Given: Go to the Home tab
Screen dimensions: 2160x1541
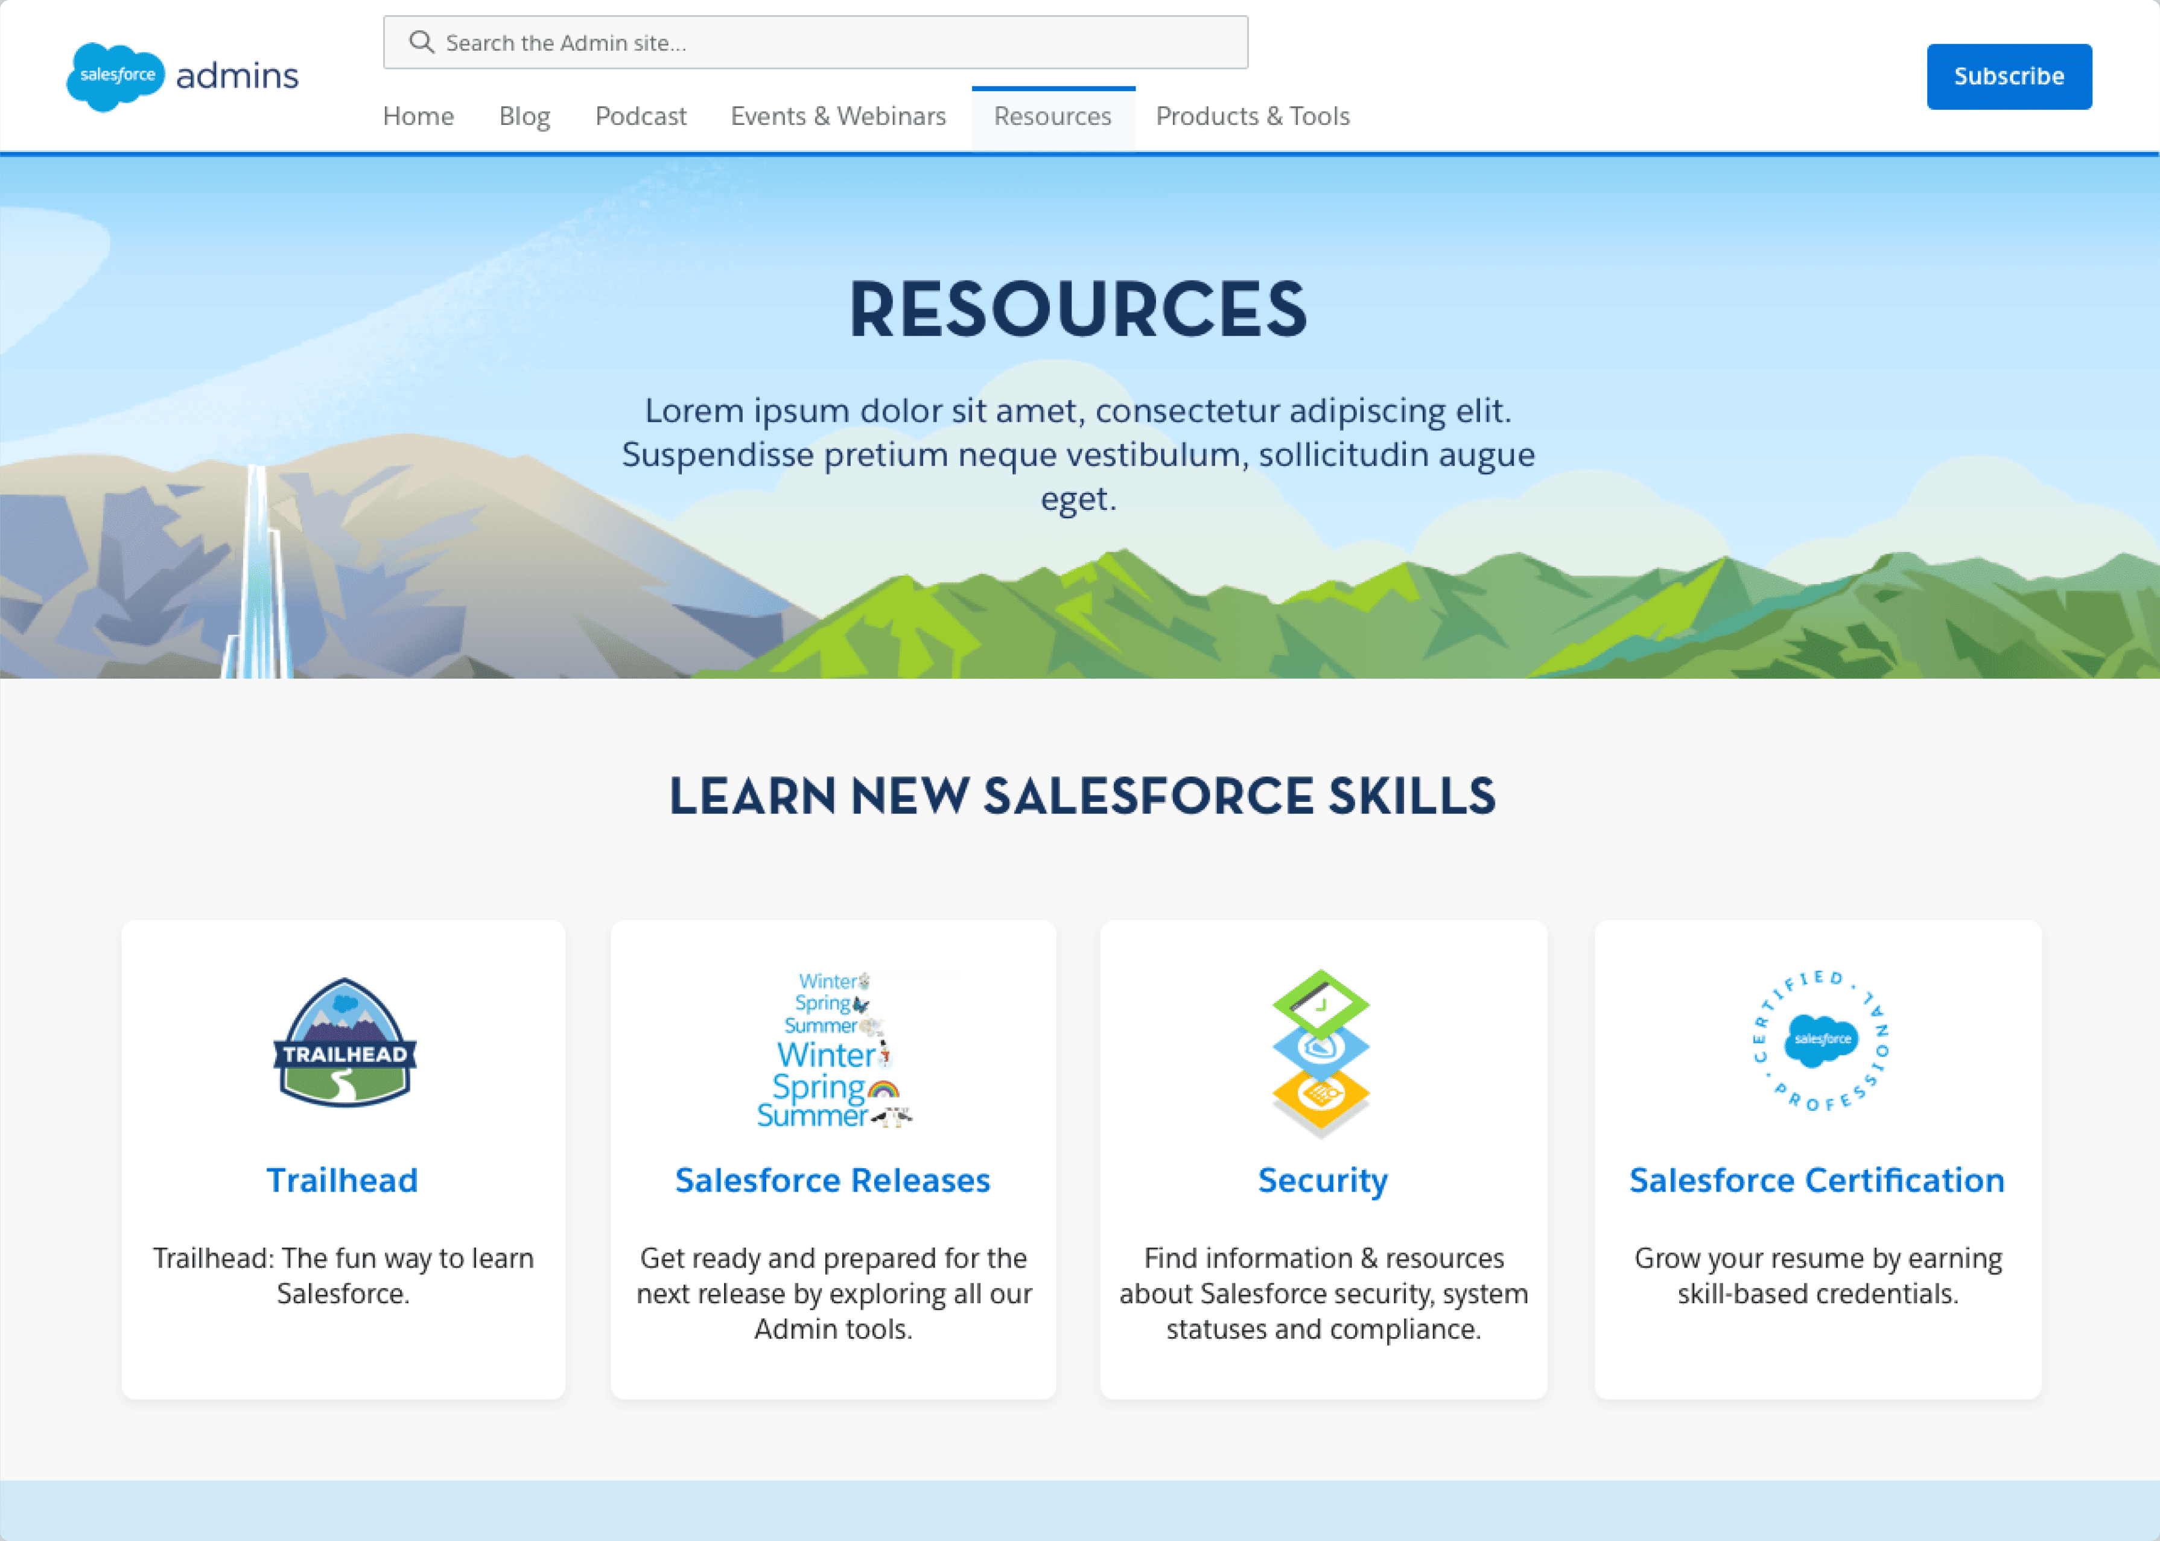Looking at the screenshot, I should point(418,116).
